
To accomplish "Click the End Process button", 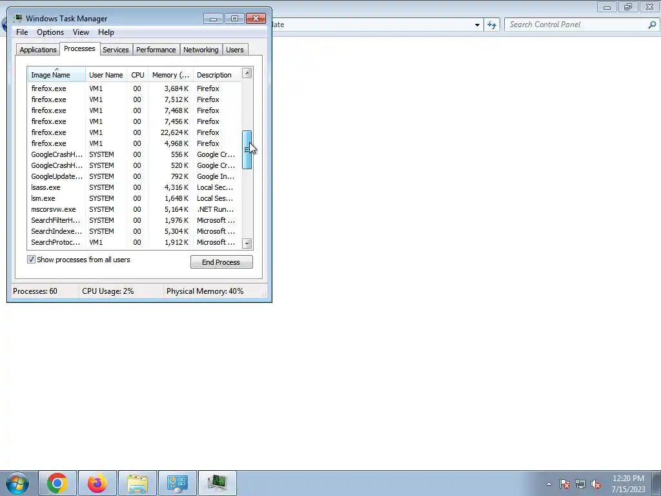I will coord(221,262).
